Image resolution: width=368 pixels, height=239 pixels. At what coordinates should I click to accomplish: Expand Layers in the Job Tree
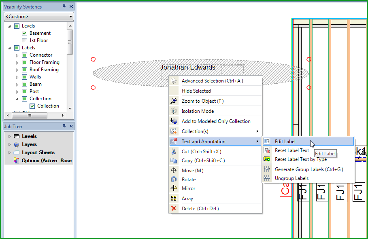tap(9, 144)
